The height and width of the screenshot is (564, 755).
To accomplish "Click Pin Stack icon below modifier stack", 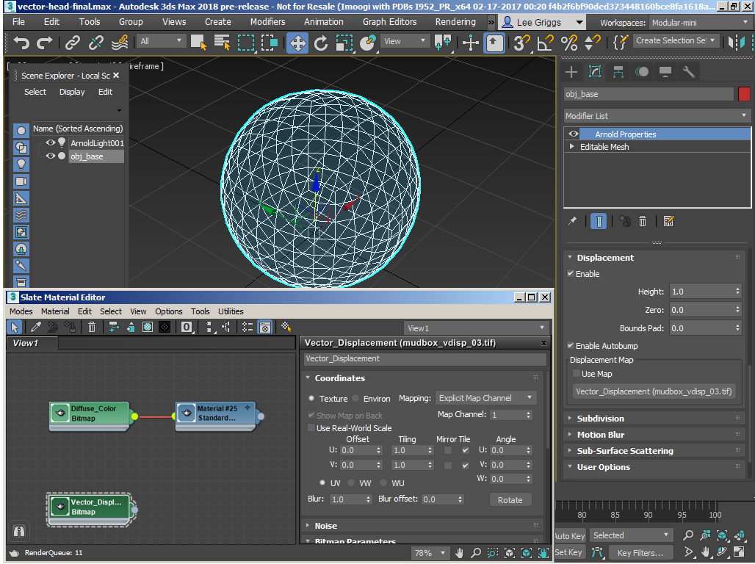I will click(572, 221).
